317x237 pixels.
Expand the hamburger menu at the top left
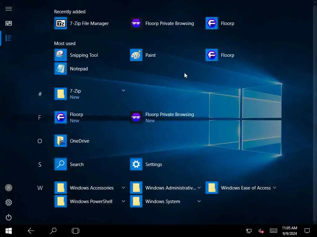point(8,9)
